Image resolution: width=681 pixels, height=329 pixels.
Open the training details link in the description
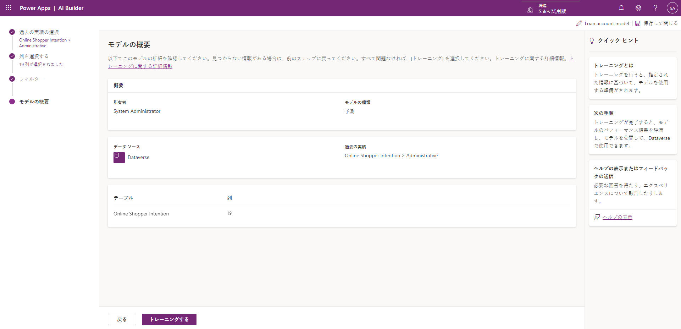coord(140,66)
